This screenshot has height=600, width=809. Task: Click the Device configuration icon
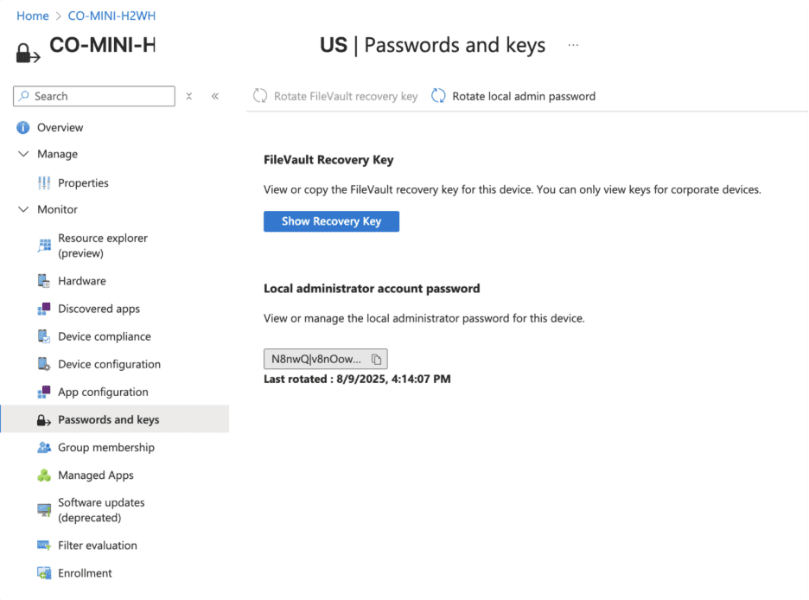pyautogui.click(x=42, y=363)
